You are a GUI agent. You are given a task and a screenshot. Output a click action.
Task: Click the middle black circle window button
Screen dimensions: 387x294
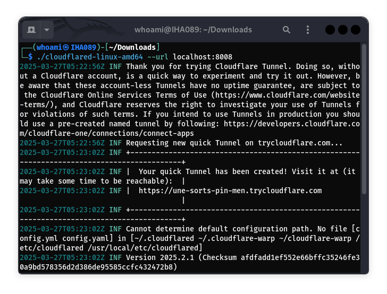[x=343, y=30]
